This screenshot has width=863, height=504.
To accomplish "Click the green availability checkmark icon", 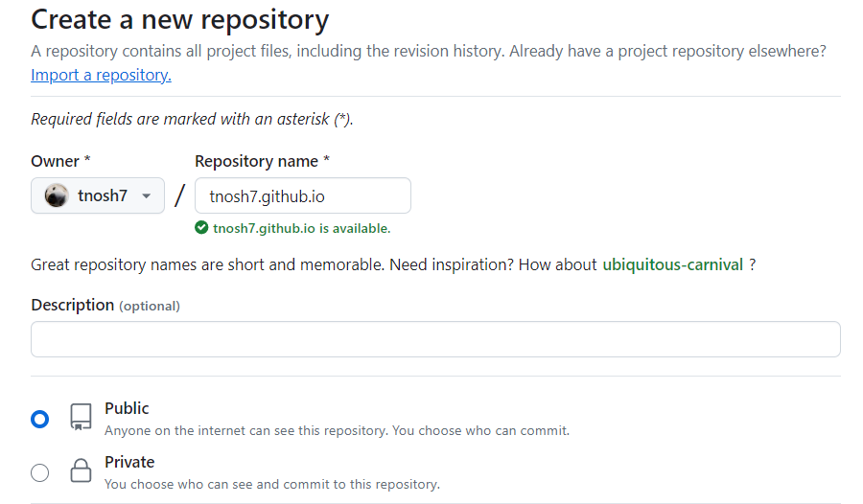I will 201,228.
